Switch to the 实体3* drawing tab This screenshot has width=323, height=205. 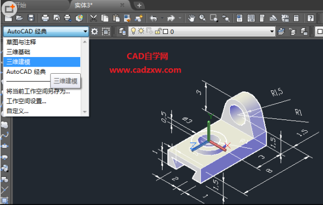[x=83, y=5]
